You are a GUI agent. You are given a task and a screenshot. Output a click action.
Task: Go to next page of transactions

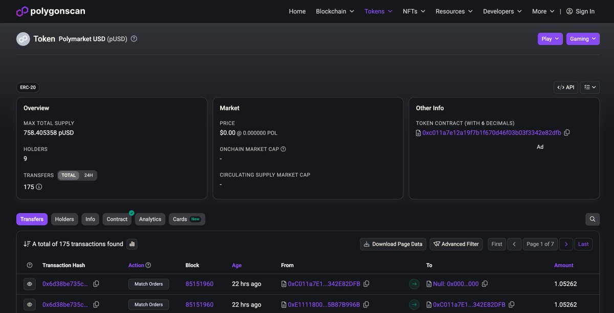(x=566, y=244)
